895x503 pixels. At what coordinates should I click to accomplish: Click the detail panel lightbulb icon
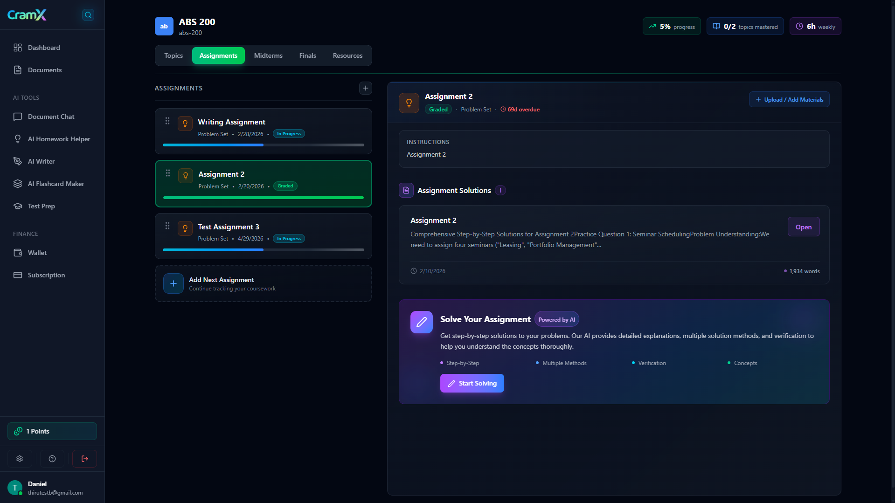coord(409,103)
